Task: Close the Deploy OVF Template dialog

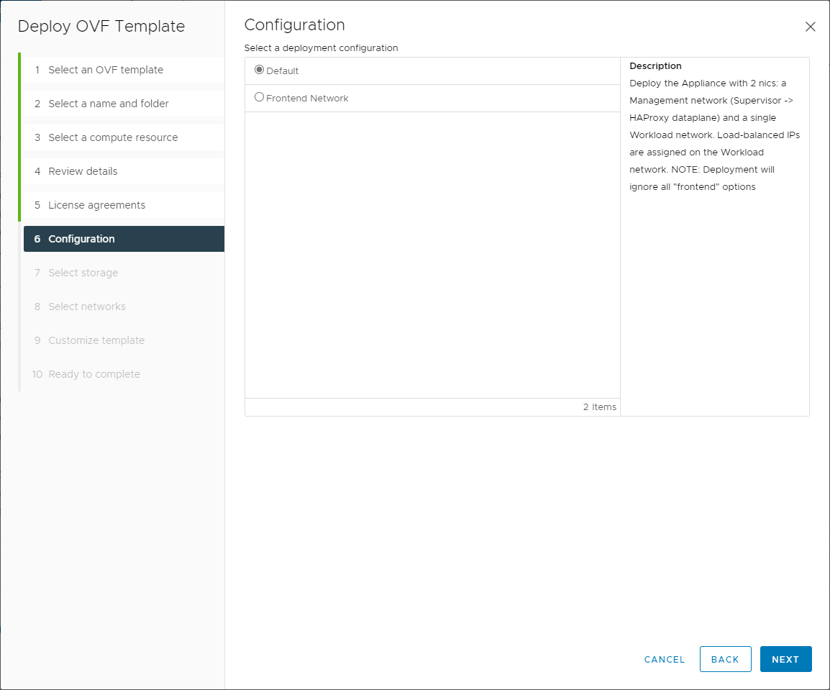Action: pyautogui.click(x=810, y=27)
